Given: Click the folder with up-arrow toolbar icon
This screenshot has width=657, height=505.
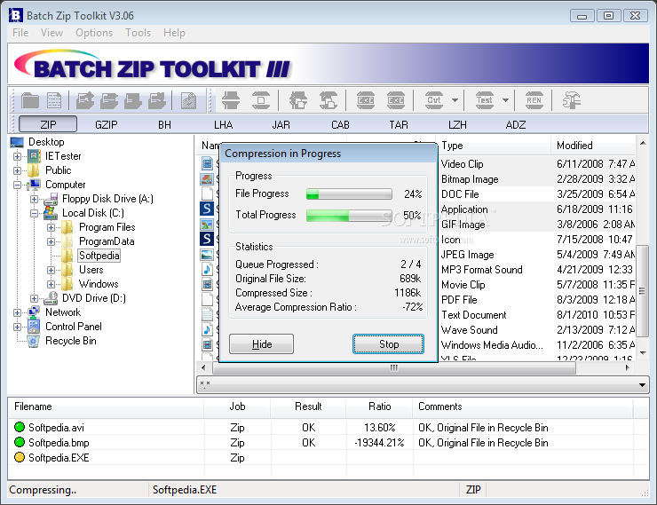Looking at the screenshot, I should tap(85, 100).
